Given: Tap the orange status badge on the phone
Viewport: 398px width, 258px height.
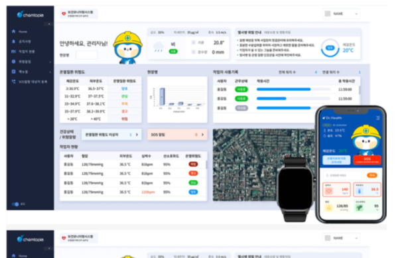Looking at the screenshot, I should (x=372, y=175).
